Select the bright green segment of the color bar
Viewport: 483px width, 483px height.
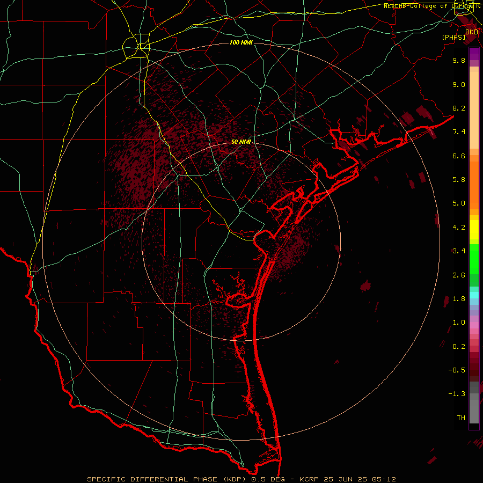(x=474, y=259)
